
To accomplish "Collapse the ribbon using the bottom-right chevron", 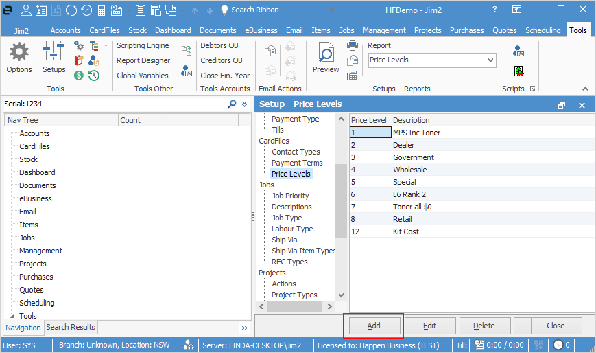I will click(585, 89).
